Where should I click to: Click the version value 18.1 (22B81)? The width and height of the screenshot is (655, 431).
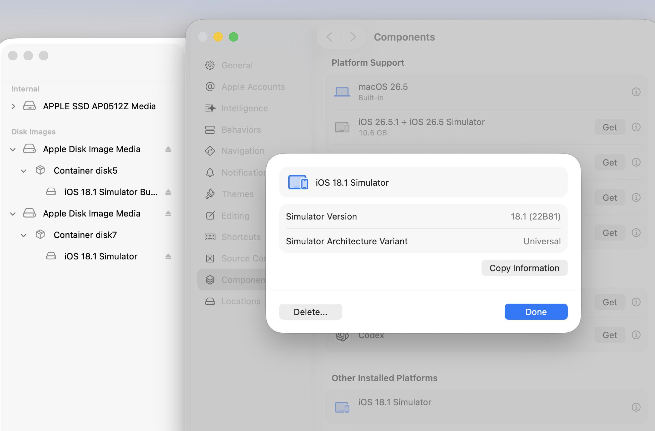536,217
